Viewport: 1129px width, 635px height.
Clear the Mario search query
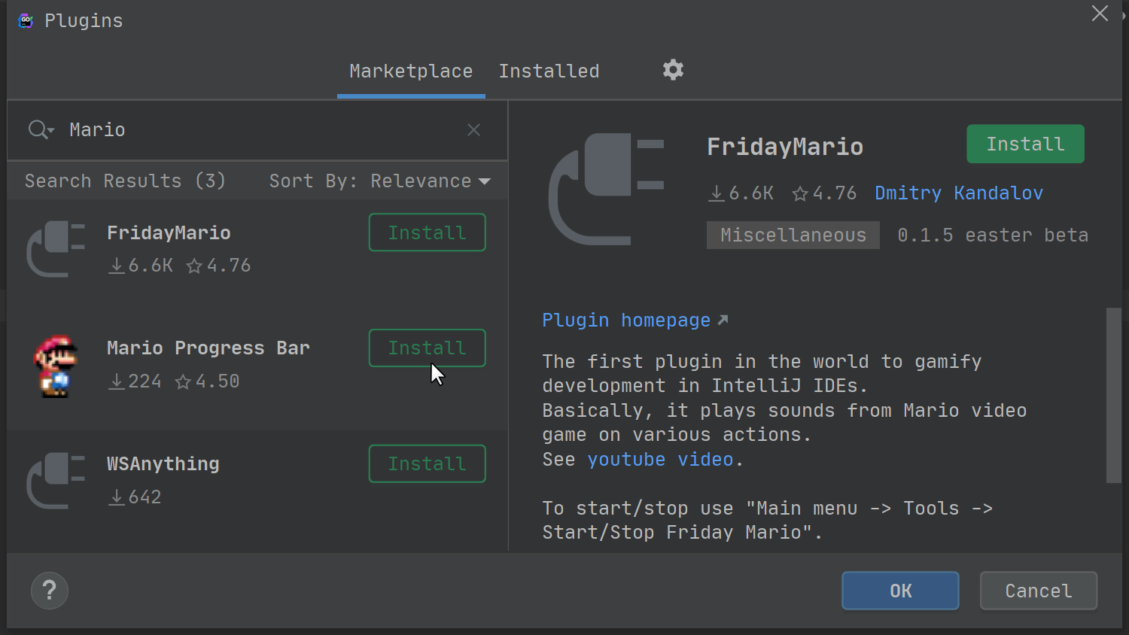pos(473,129)
